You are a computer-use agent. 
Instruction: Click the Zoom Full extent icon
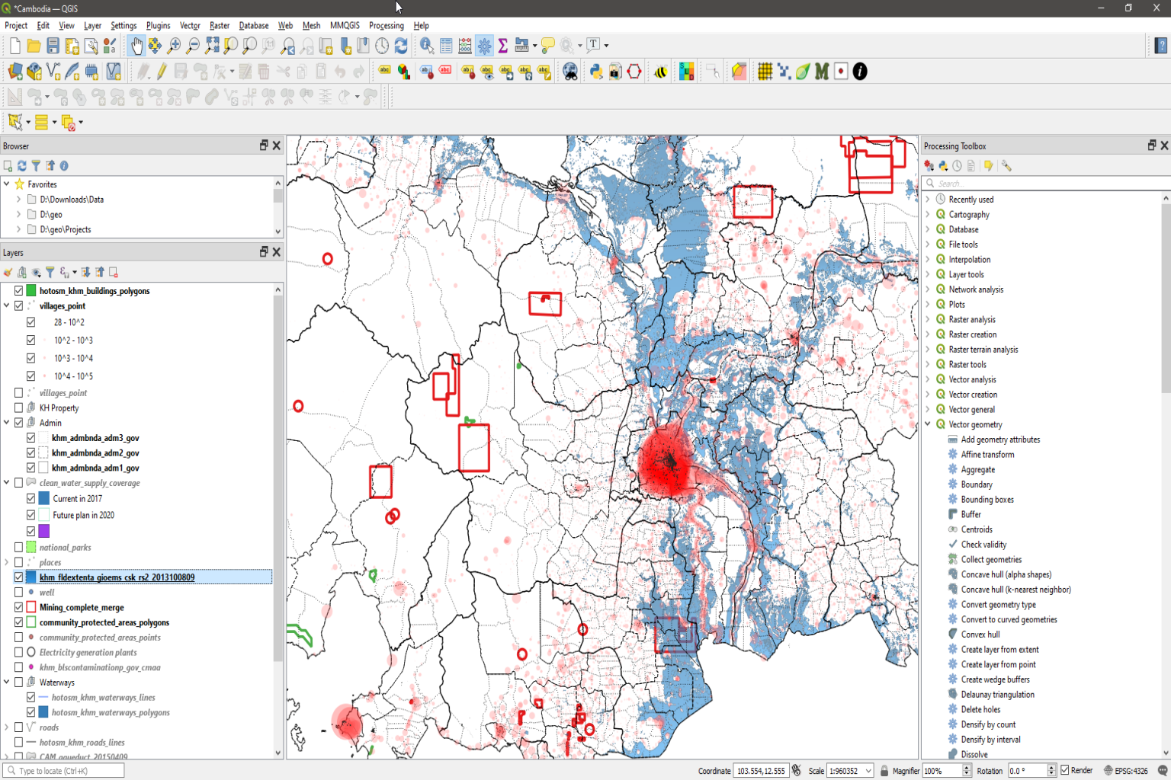[212, 46]
